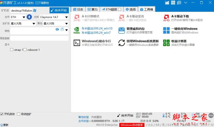Click inside the 高级参数 input field

[x=39, y=38]
